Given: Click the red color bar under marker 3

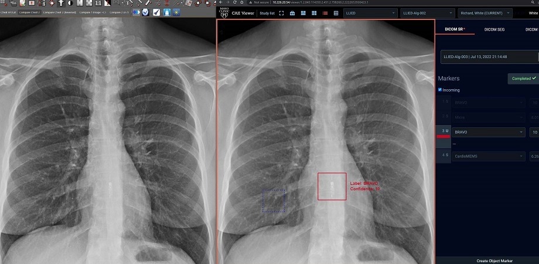Looking at the screenshot, I should tap(443, 137).
